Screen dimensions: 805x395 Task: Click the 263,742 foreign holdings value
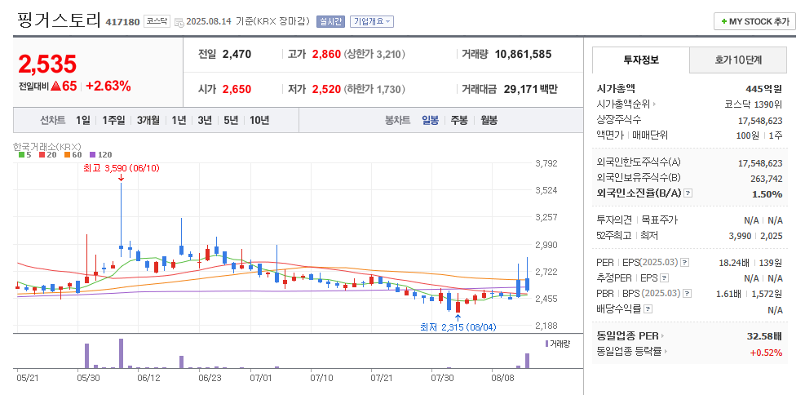click(x=767, y=178)
